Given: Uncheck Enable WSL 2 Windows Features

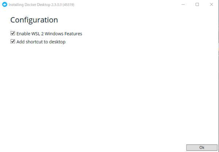Looking at the screenshot, I should point(13,33).
